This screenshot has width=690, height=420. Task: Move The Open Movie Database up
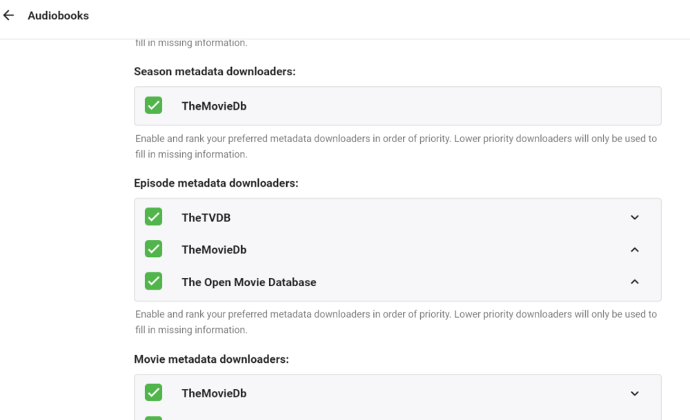coord(635,282)
